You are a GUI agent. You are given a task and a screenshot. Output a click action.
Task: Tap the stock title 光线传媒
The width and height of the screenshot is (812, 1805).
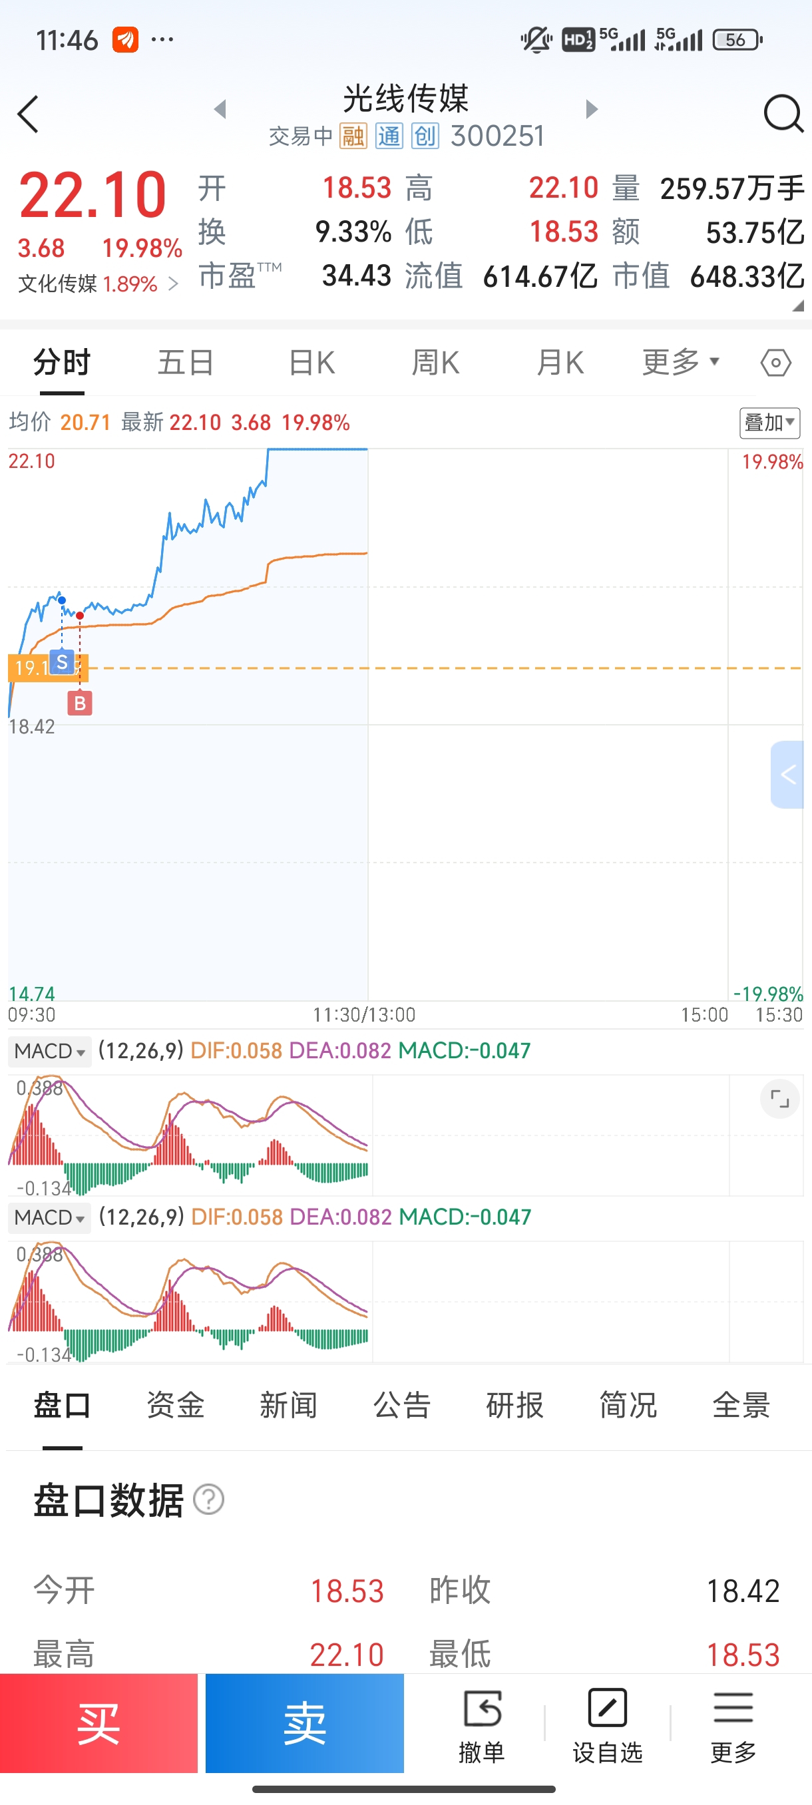click(x=405, y=98)
